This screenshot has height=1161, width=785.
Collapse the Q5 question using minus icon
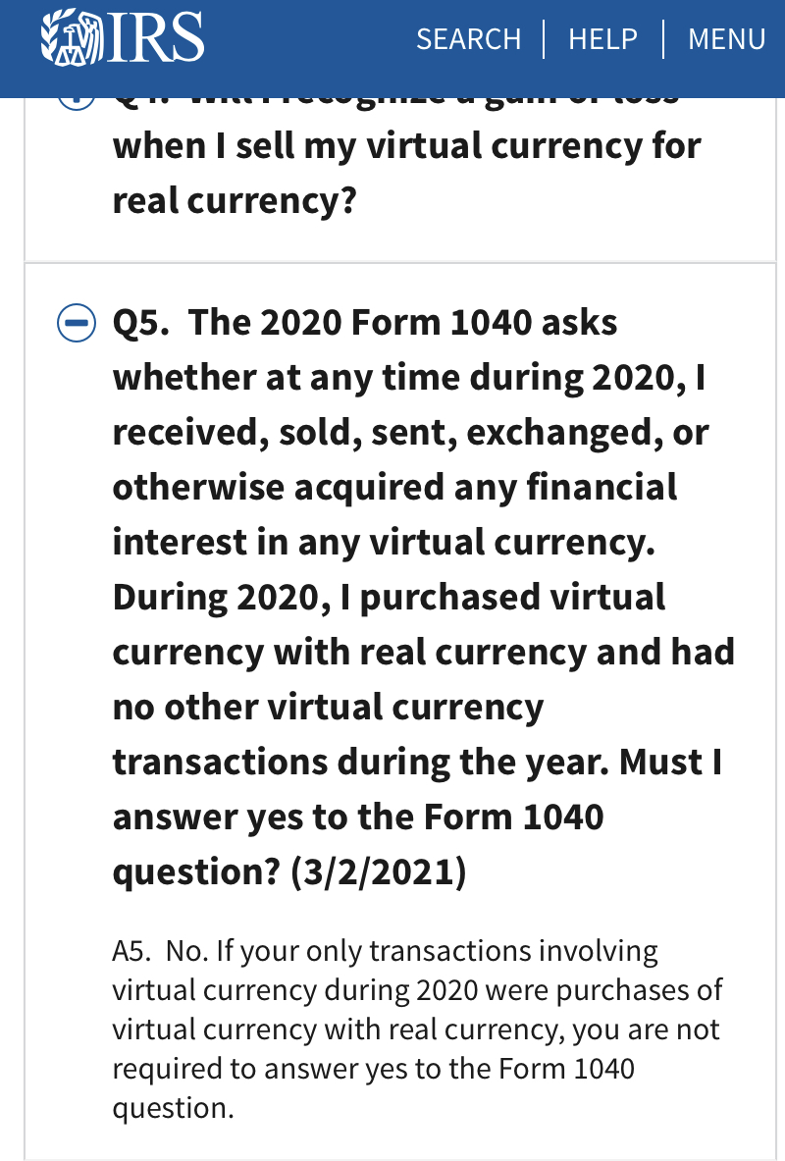point(77,324)
